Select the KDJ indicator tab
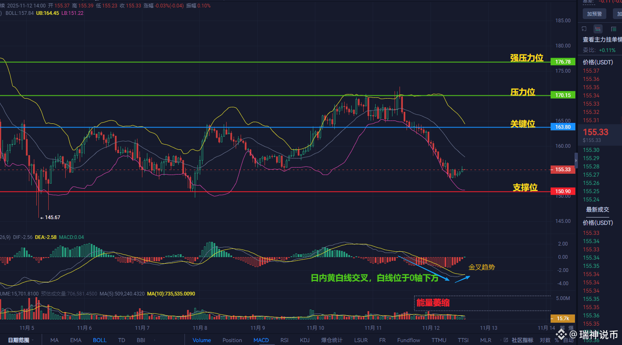 tap(304, 340)
